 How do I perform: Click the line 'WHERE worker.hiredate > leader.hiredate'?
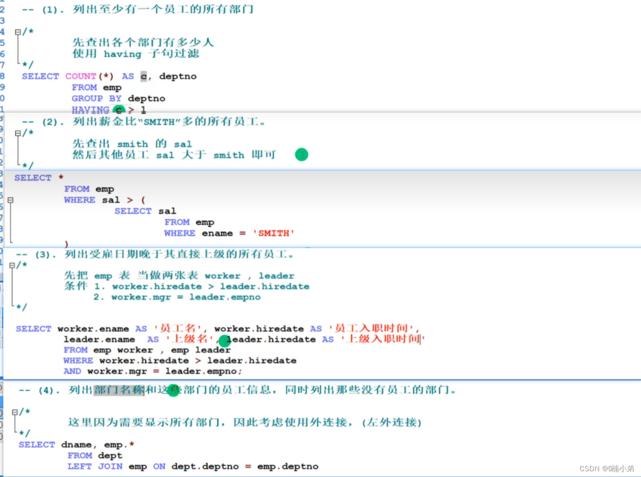pos(180,360)
